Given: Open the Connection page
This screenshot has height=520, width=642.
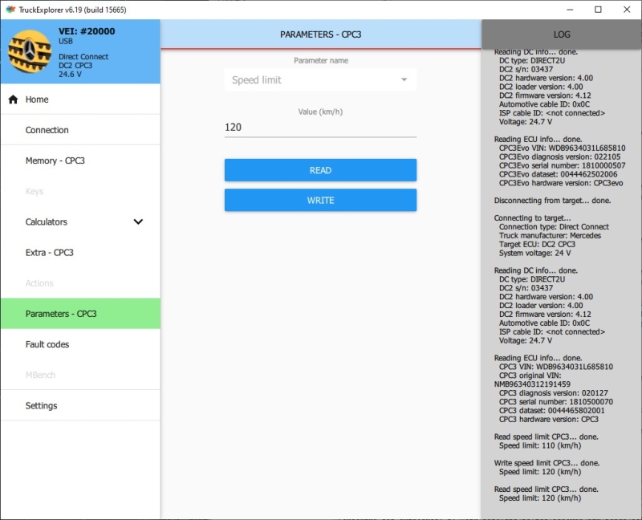Looking at the screenshot, I should (80, 130).
